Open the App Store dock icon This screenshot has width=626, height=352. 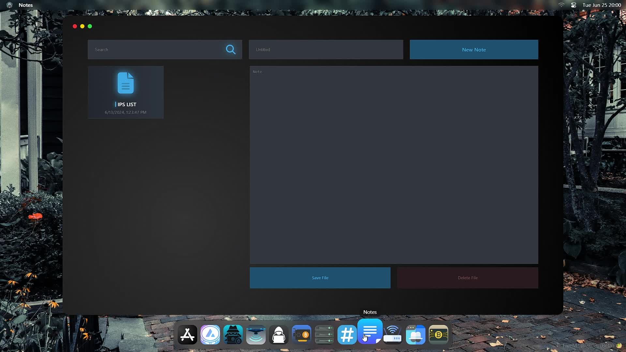click(187, 335)
